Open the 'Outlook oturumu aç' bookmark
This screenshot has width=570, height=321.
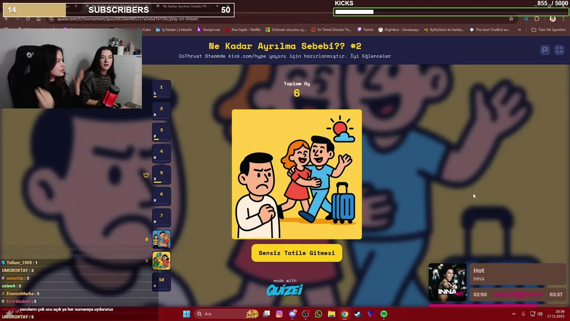pos(286,30)
